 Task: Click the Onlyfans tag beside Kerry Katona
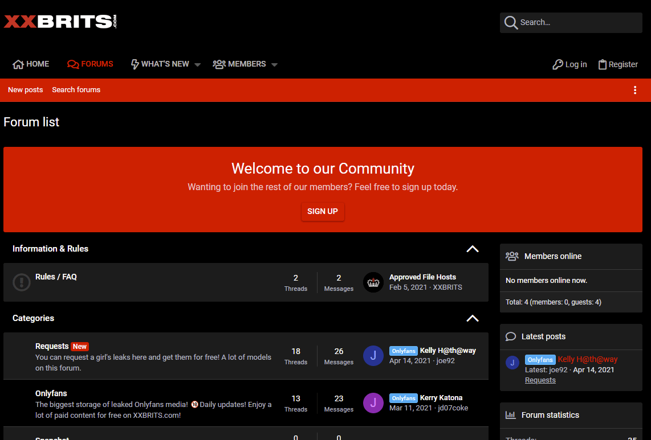click(x=404, y=398)
